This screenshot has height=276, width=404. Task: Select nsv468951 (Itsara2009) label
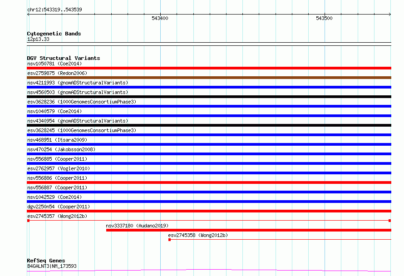[x=57, y=140]
